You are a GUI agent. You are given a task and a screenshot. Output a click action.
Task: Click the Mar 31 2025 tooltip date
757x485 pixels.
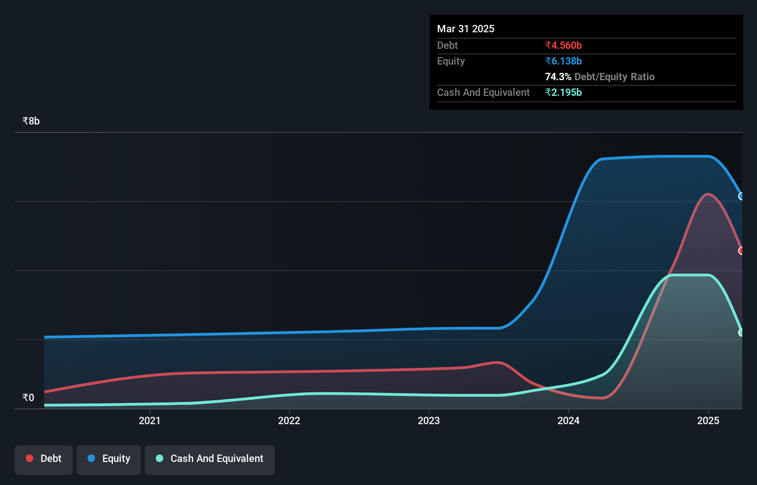coord(466,29)
